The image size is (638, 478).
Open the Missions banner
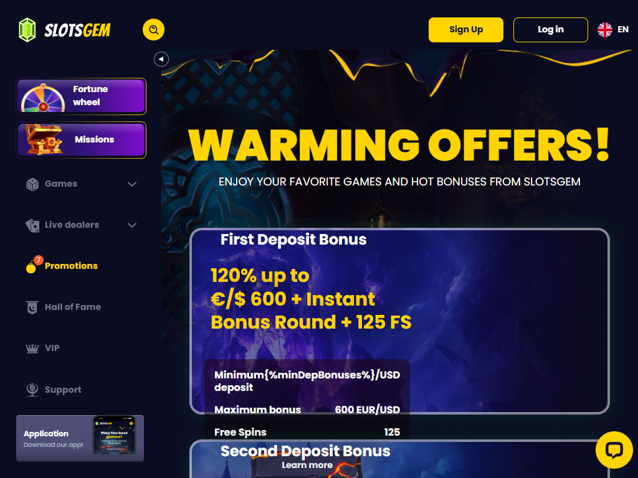tap(81, 140)
